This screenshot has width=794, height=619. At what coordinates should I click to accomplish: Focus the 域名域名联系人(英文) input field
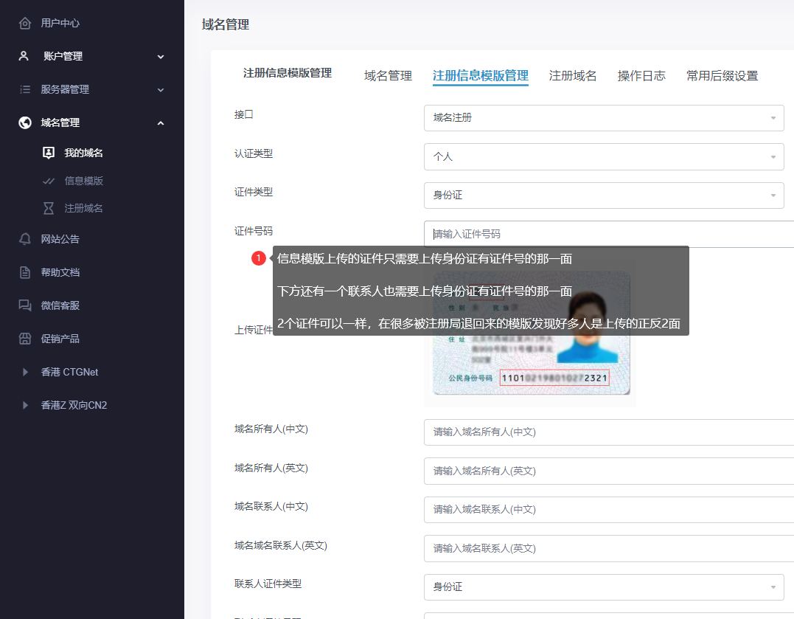(x=609, y=549)
